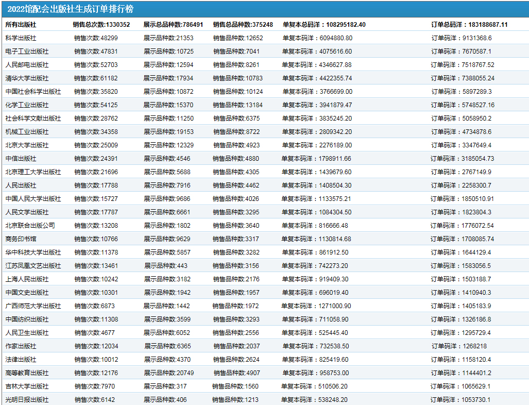Click the 高等教育出版社 publisher name
The height and width of the screenshot is (405, 529).
(x=27, y=373)
